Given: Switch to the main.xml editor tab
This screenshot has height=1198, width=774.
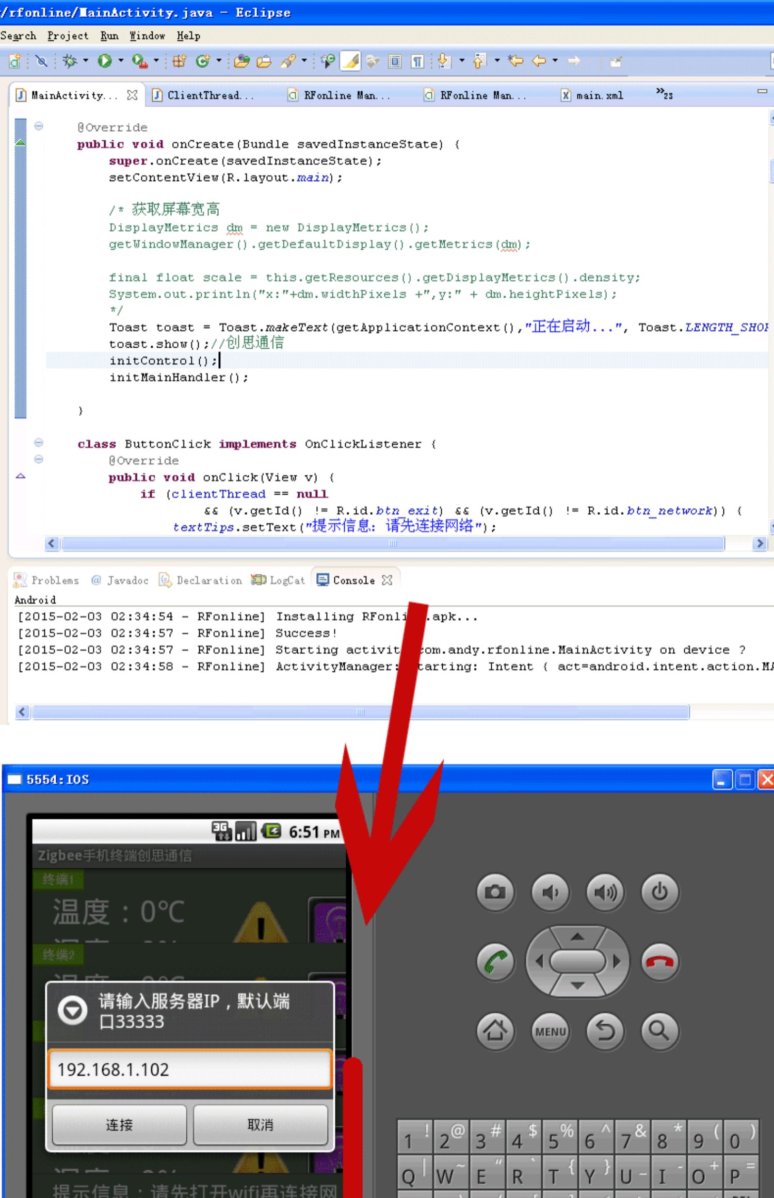Looking at the screenshot, I should [593, 95].
